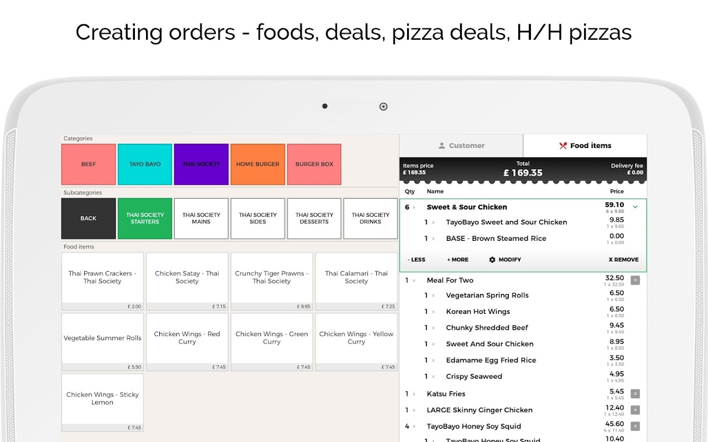Click the fork and spoon Food items icon
708x442 pixels.
(x=563, y=146)
